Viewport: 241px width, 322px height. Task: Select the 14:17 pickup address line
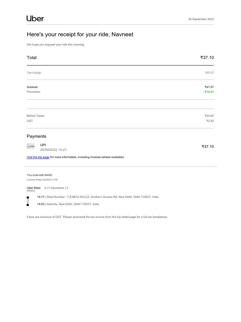(98, 197)
